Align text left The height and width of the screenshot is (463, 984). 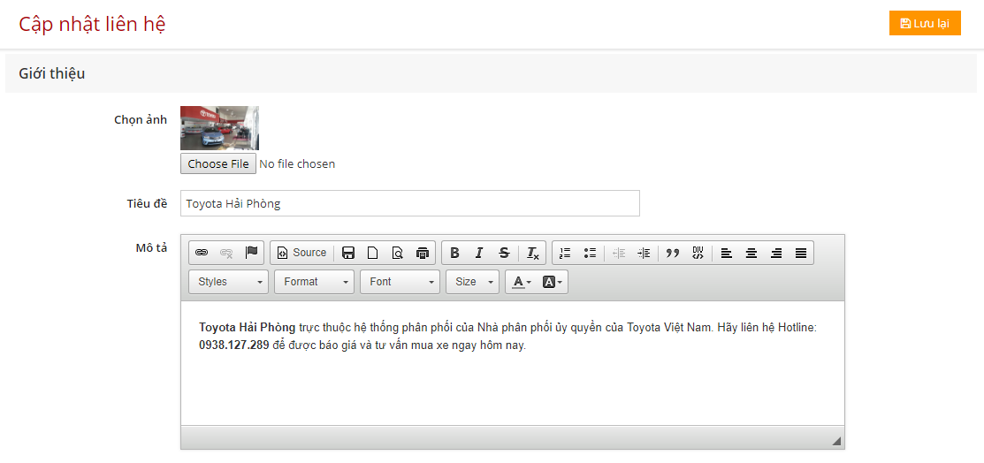[727, 252]
